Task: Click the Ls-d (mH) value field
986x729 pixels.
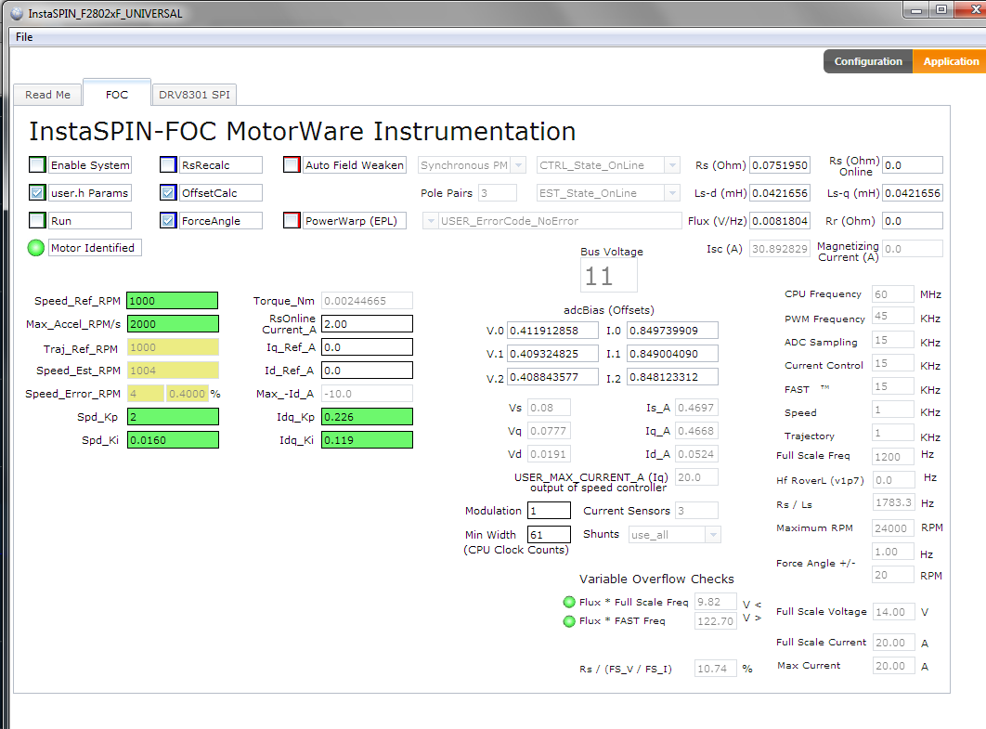Action: [780, 193]
